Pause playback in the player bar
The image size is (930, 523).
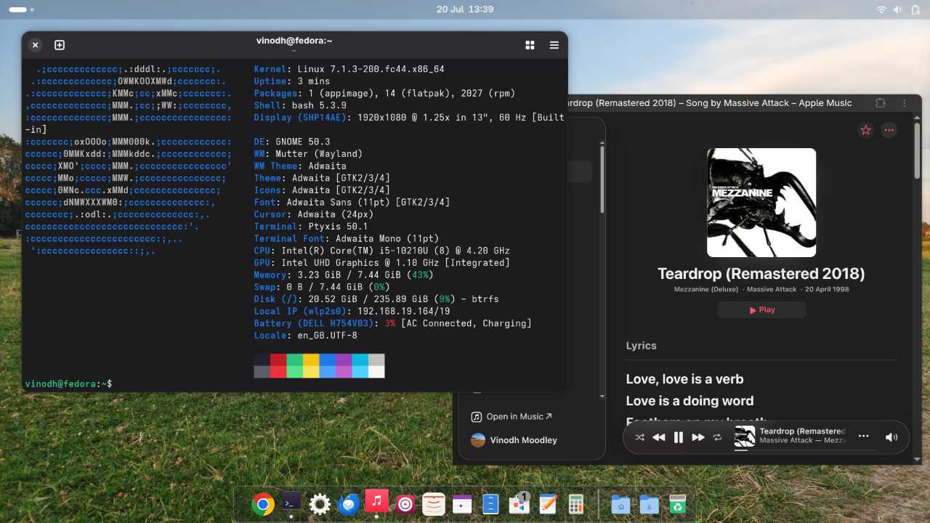pyautogui.click(x=679, y=437)
